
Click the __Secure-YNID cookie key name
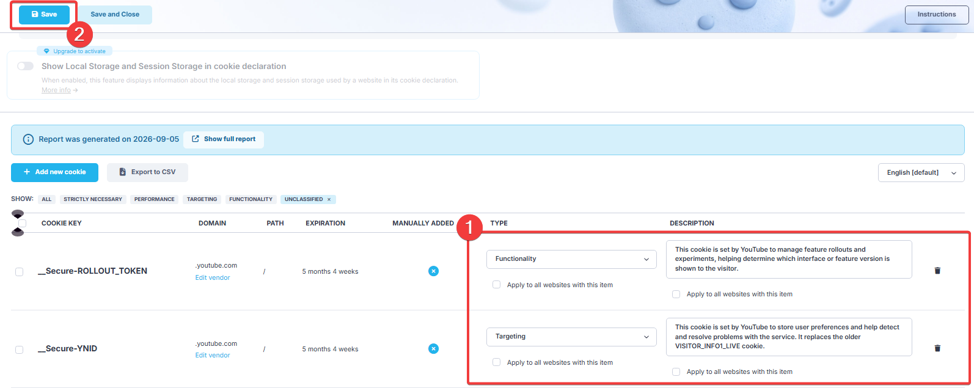point(68,349)
